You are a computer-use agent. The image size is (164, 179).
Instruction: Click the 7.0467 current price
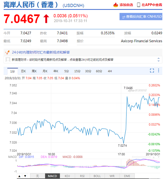click(22, 19)
